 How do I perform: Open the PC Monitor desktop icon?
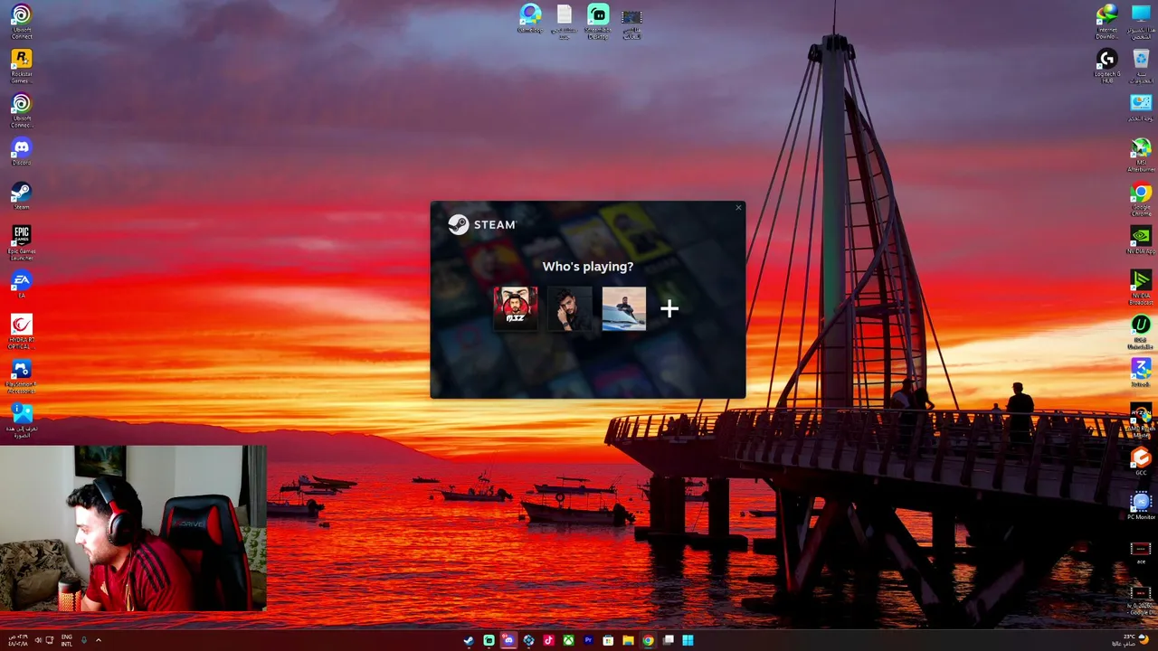tap(1141, 506)
